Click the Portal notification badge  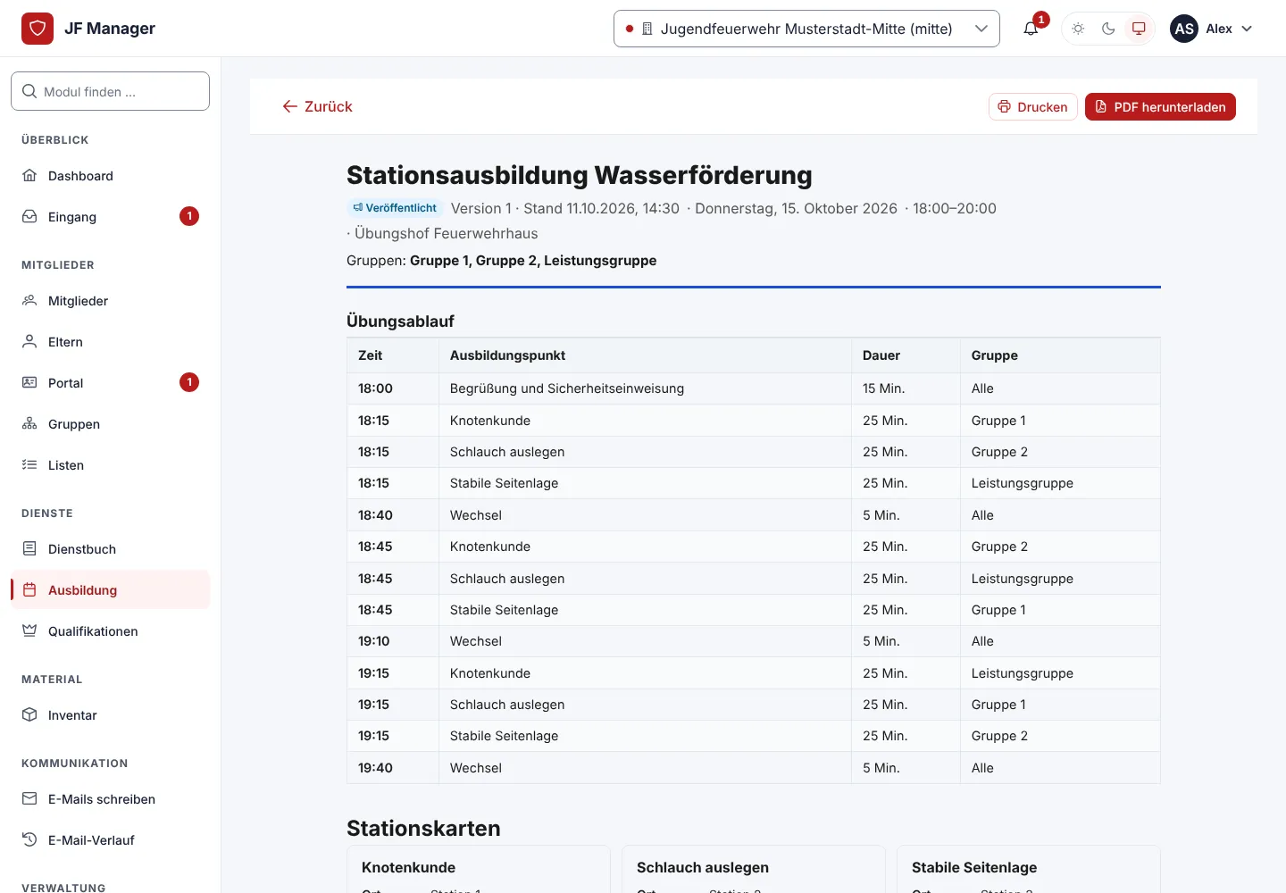tap(189, 382)
